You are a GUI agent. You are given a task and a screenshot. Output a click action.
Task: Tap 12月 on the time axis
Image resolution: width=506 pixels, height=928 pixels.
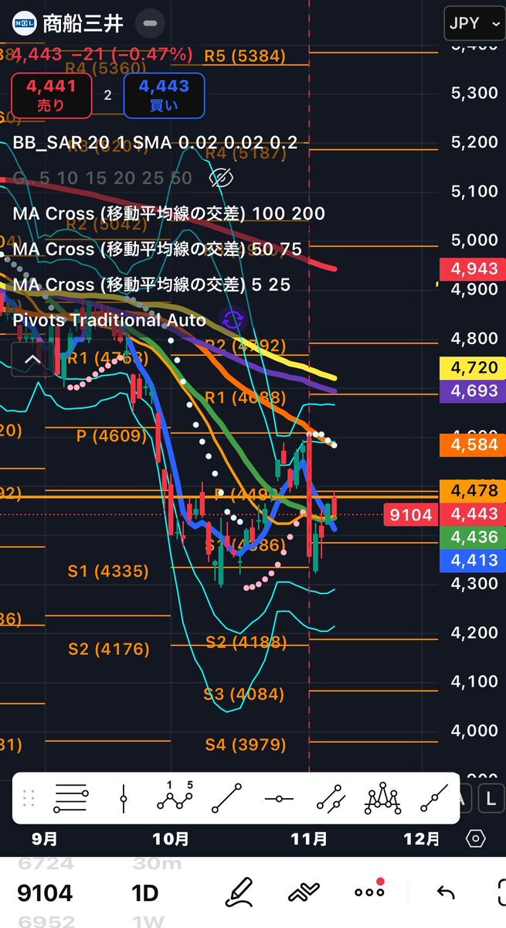423,838
